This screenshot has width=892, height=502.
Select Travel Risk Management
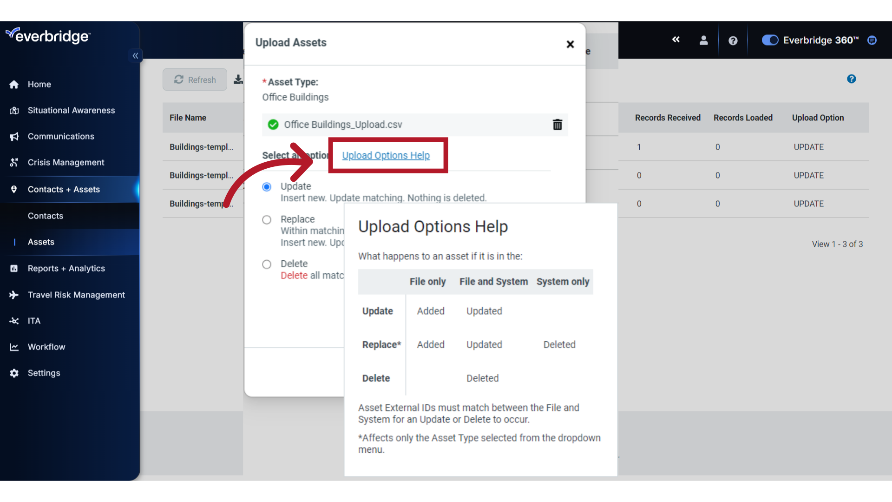pos(76,295)
